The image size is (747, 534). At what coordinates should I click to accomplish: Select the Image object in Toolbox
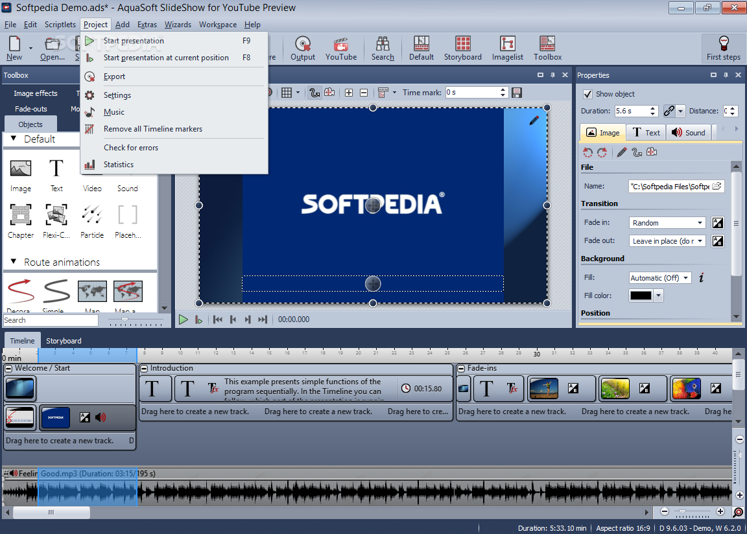21,176
